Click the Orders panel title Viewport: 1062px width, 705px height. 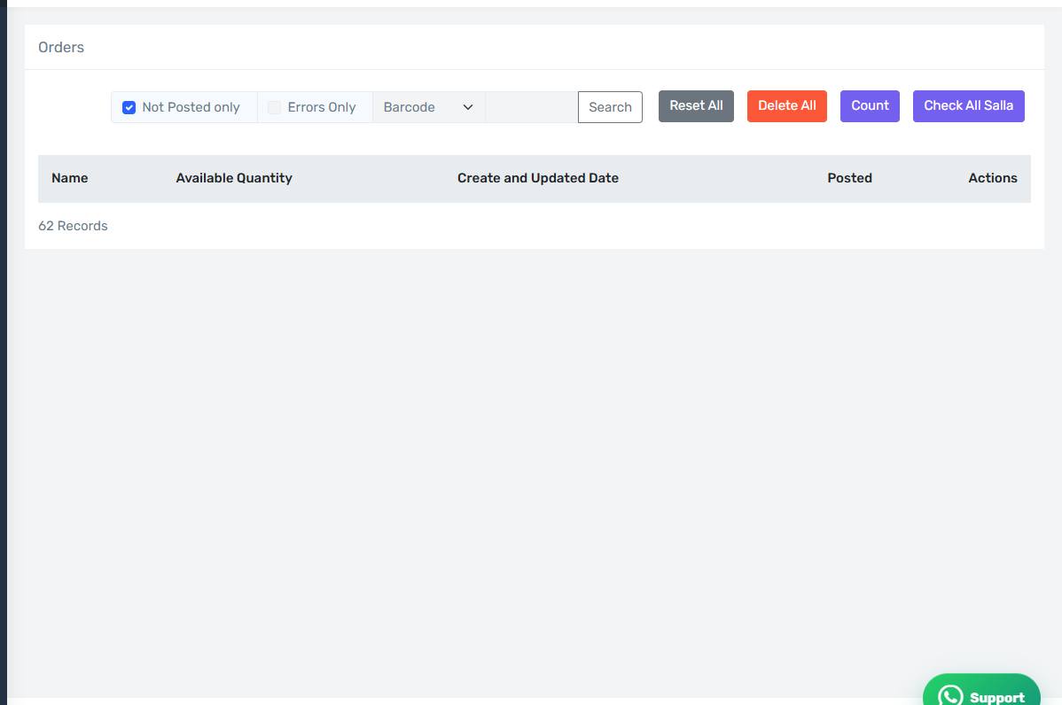point(61,47)
